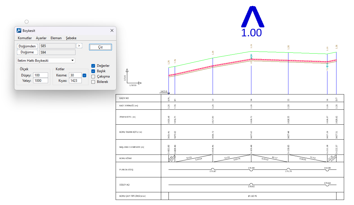Click the S94 end node field
The height and width of the screenshot is (205, 354).
(57, 52)
